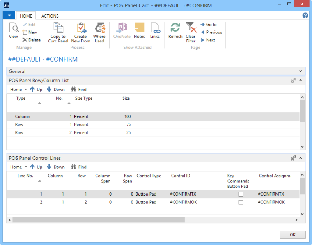Click the Size Type column header
The width and height of the screenshot is (312, 245).
click(84, 99)
